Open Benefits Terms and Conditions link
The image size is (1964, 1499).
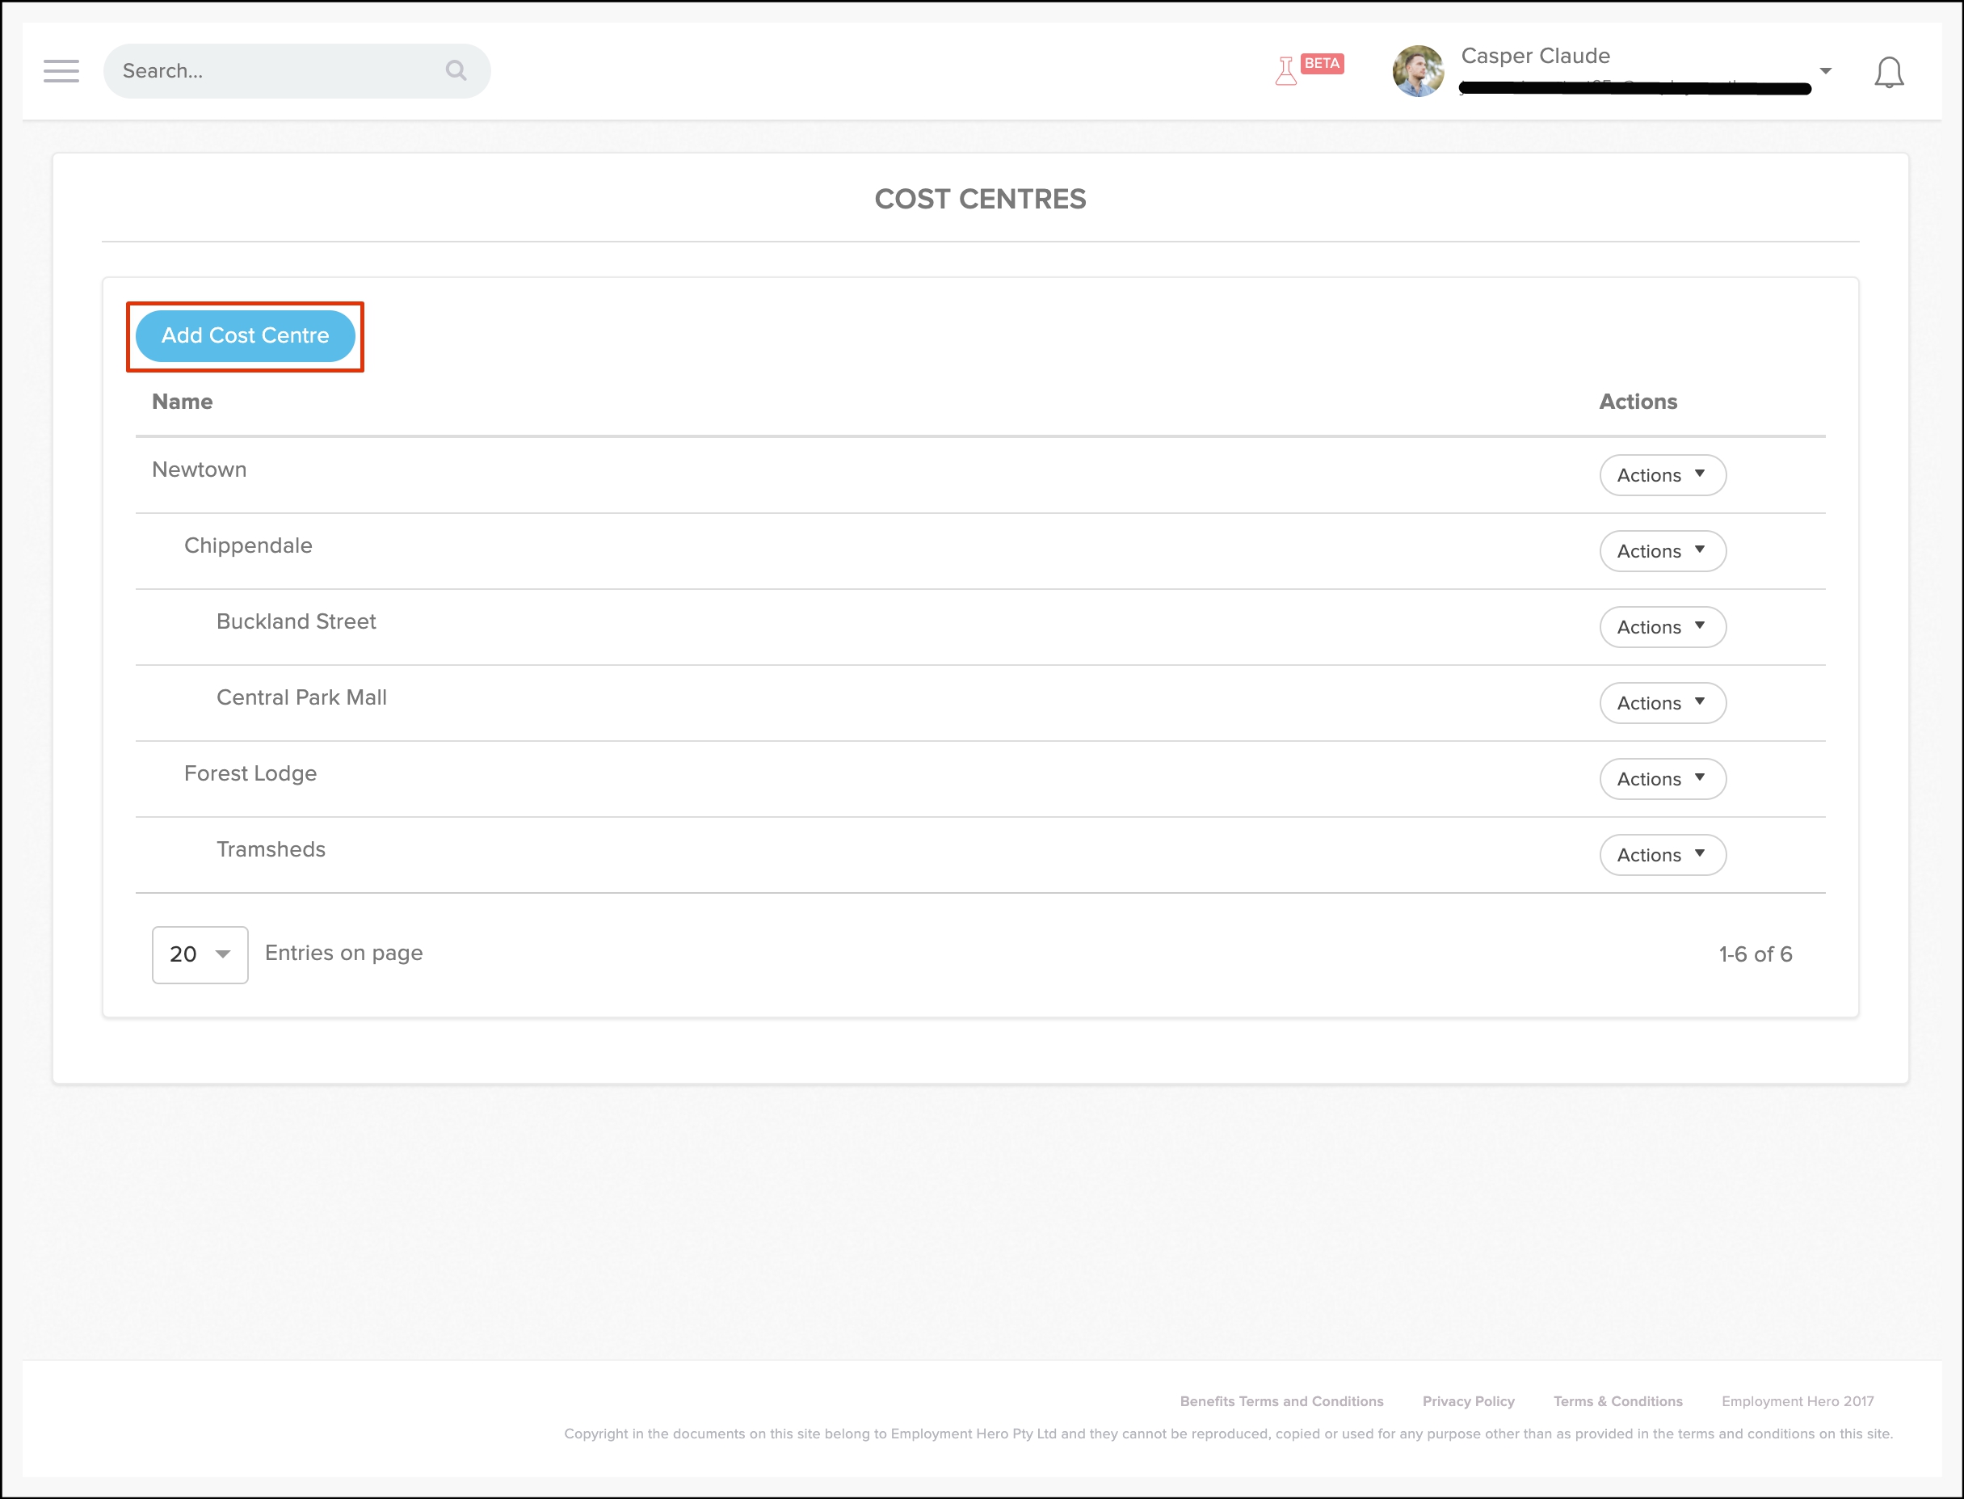coord(1281,1401)
